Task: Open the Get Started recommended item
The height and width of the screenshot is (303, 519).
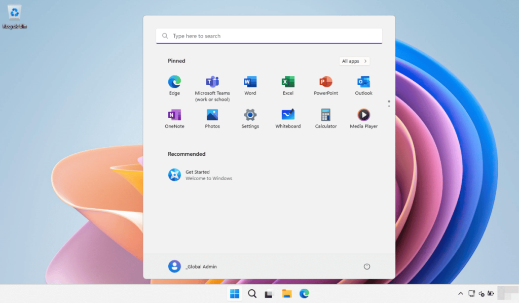Action: pyautogui.click(x=200, y=175)
